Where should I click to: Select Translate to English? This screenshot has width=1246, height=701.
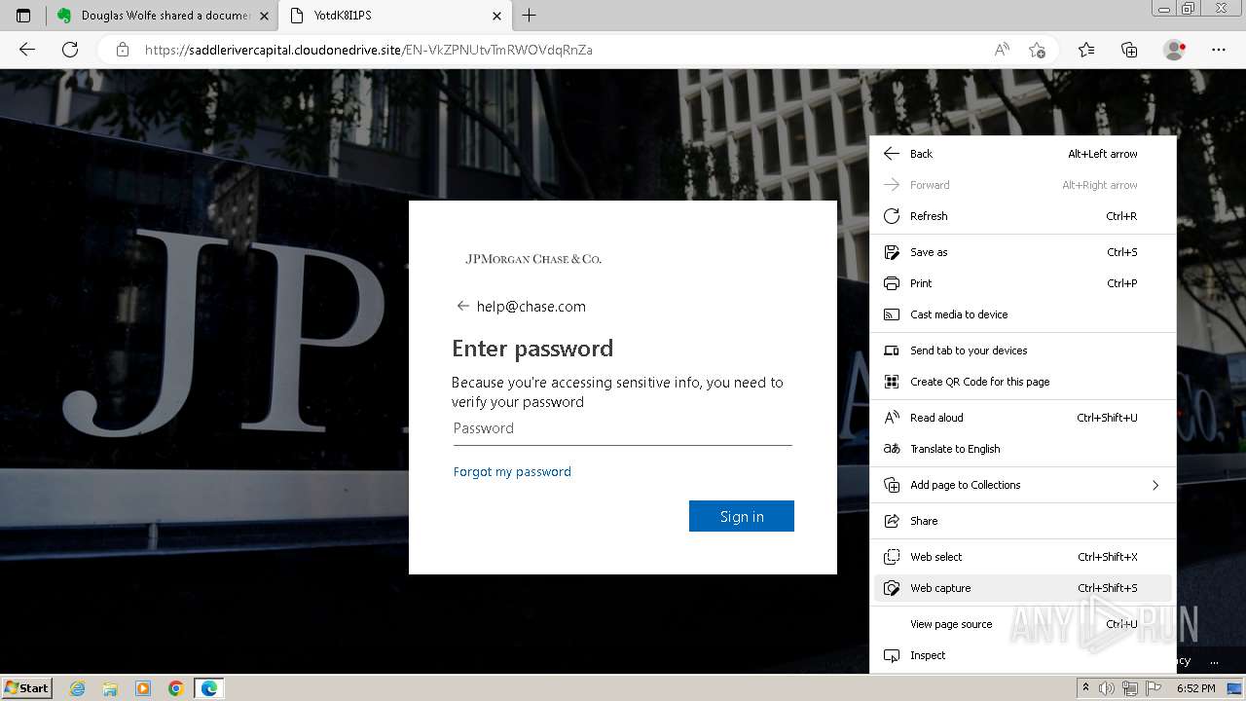pyautogui.click(x=1022, y=449)
